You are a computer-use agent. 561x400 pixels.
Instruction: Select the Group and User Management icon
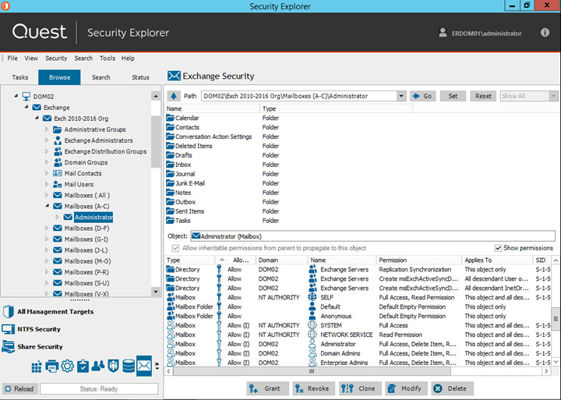(x=97, y=366)
